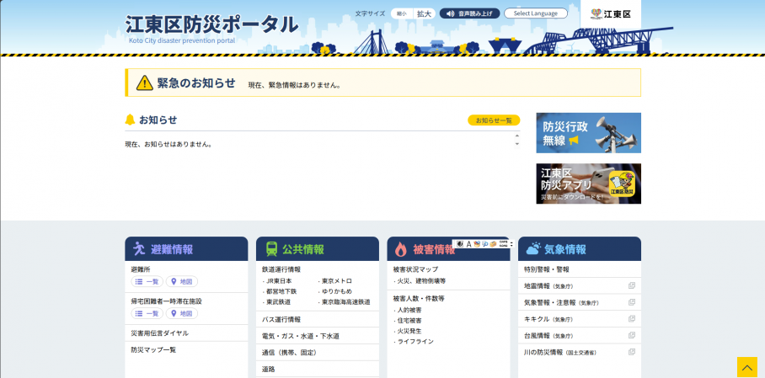The image size is (765, 378).
Task: Click the toolbox icon in IME toolbar
Action: pyautogui.click(x=493, y=244)
